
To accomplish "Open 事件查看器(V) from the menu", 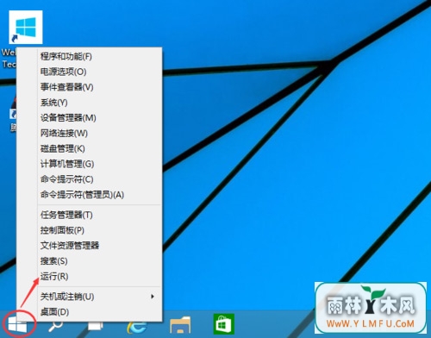I will pyautogui.click(x=90, y=87).
